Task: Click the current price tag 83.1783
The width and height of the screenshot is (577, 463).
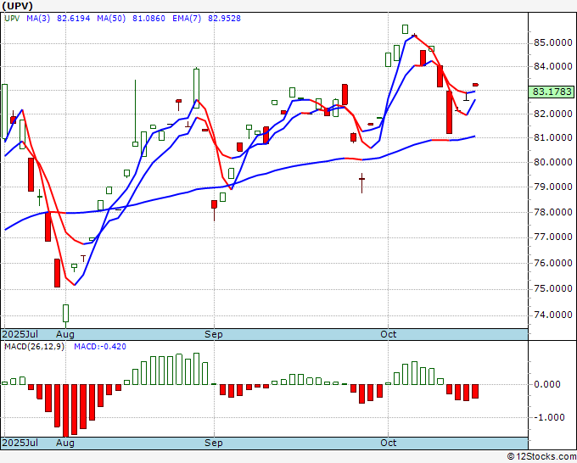Action: pyautogui.click(x=552, y=92)
